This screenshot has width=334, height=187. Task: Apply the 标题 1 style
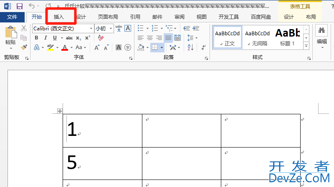[x=287, y=38]
